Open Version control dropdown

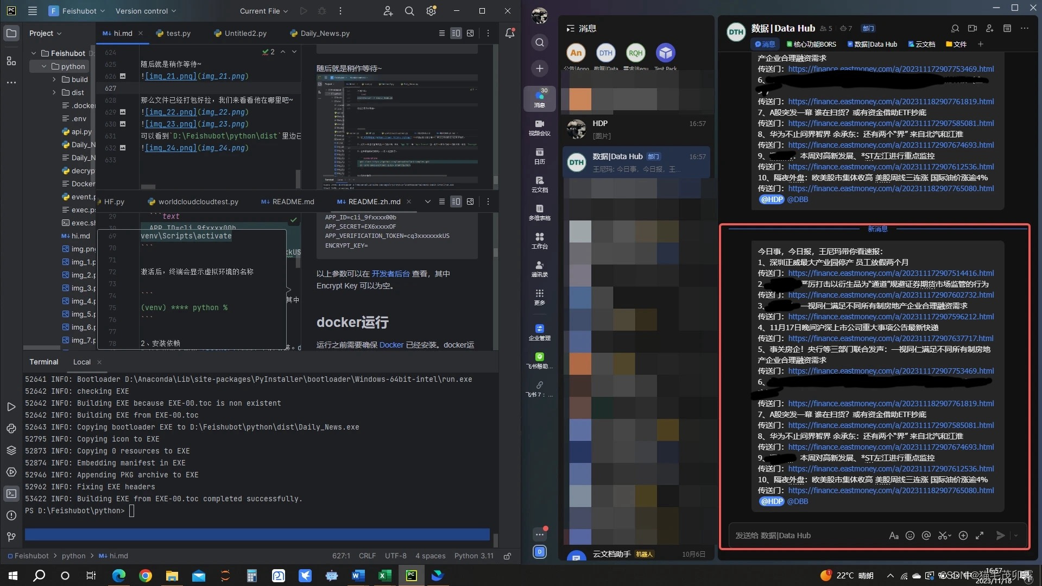tap(146, 11)
